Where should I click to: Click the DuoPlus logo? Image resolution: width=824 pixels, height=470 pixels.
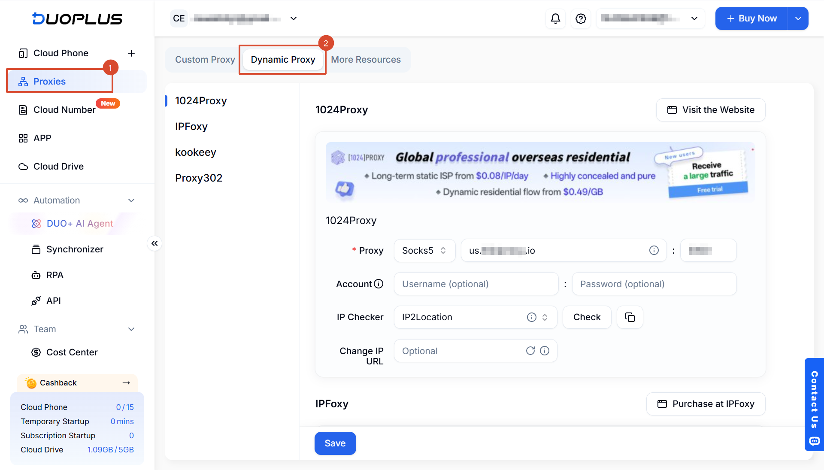pos(77,18)
